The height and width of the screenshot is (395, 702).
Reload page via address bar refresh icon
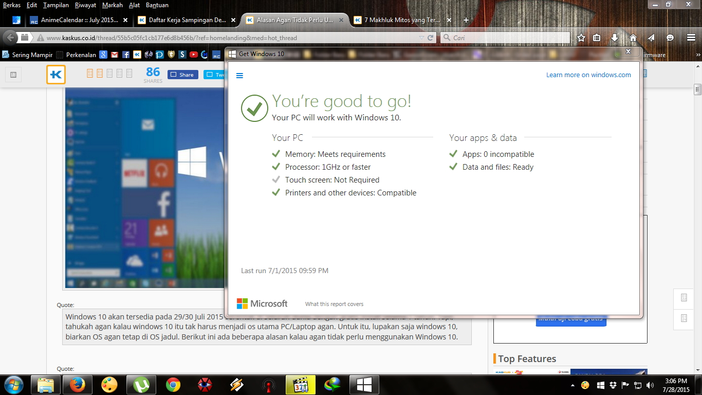coord(431,38)
